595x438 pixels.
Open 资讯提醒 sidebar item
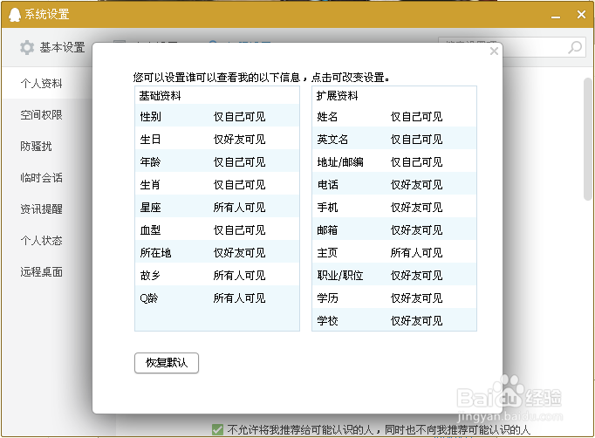[x=41, y=209]
